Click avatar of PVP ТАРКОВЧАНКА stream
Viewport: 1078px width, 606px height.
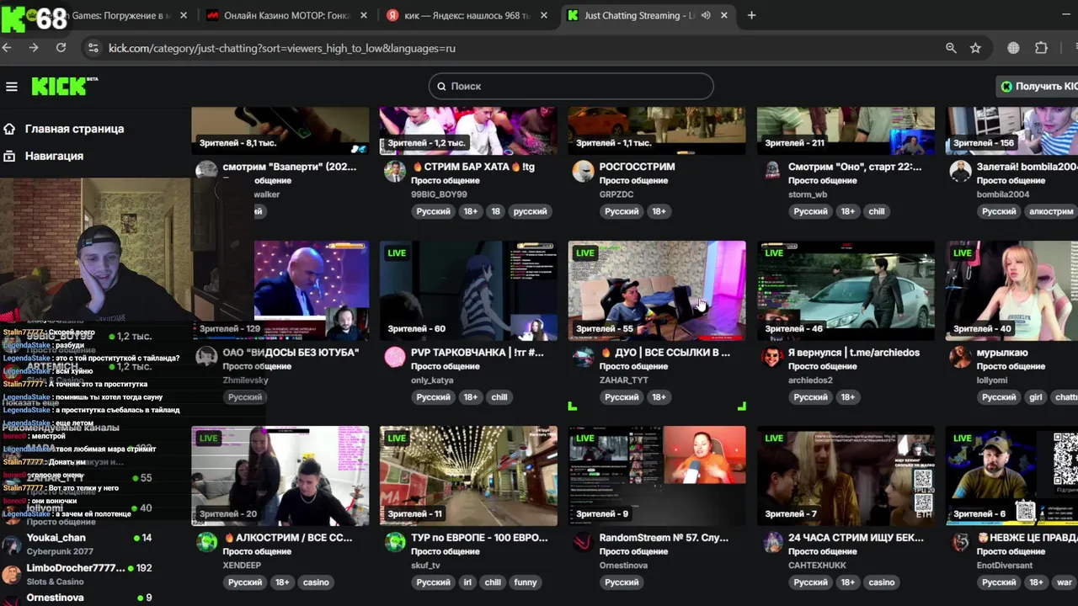click(395, 357)
